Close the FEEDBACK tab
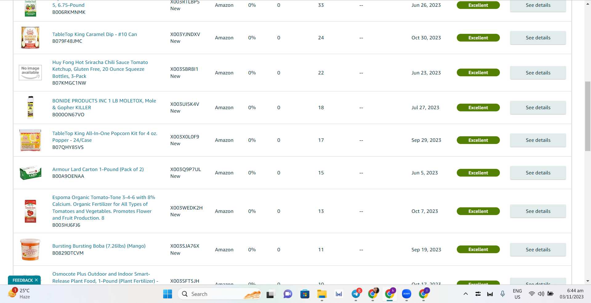The height and width of the screenshot is (303, 591). (36, 280)
